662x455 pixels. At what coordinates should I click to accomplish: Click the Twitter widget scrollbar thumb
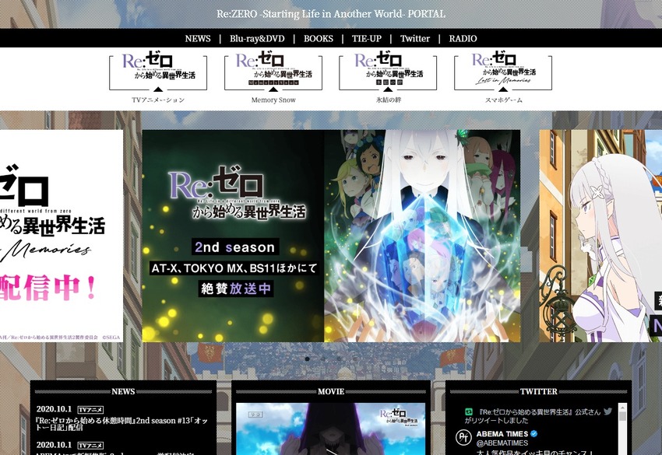point(622,417)
